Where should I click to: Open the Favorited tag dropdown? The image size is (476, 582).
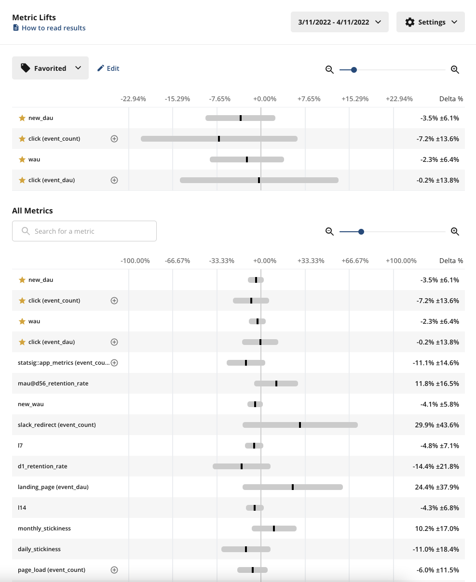[x=50, y=68]
